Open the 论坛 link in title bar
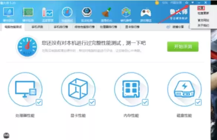The height and width of the screenshot is (140, 217). 165,3
